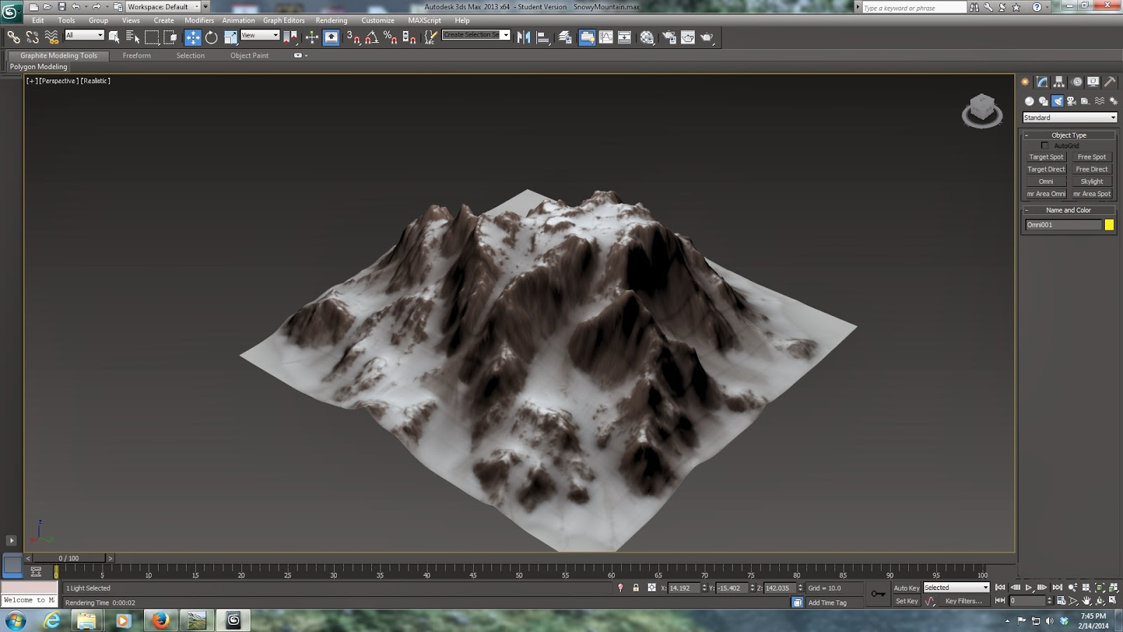Select the Geometry category in Create panel
The width and height of the screenshot is (1123, 632).
tap(1030, 100)
